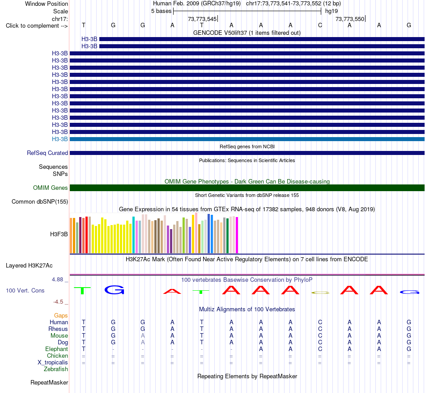Viewport: 425px width, 393px height.
Task: Click the orange Gaps label
Action: 61,316
